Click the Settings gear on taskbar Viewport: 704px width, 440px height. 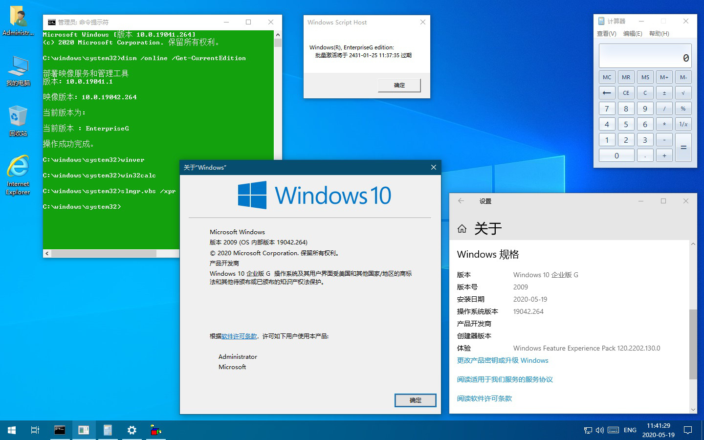coord(132,430)
